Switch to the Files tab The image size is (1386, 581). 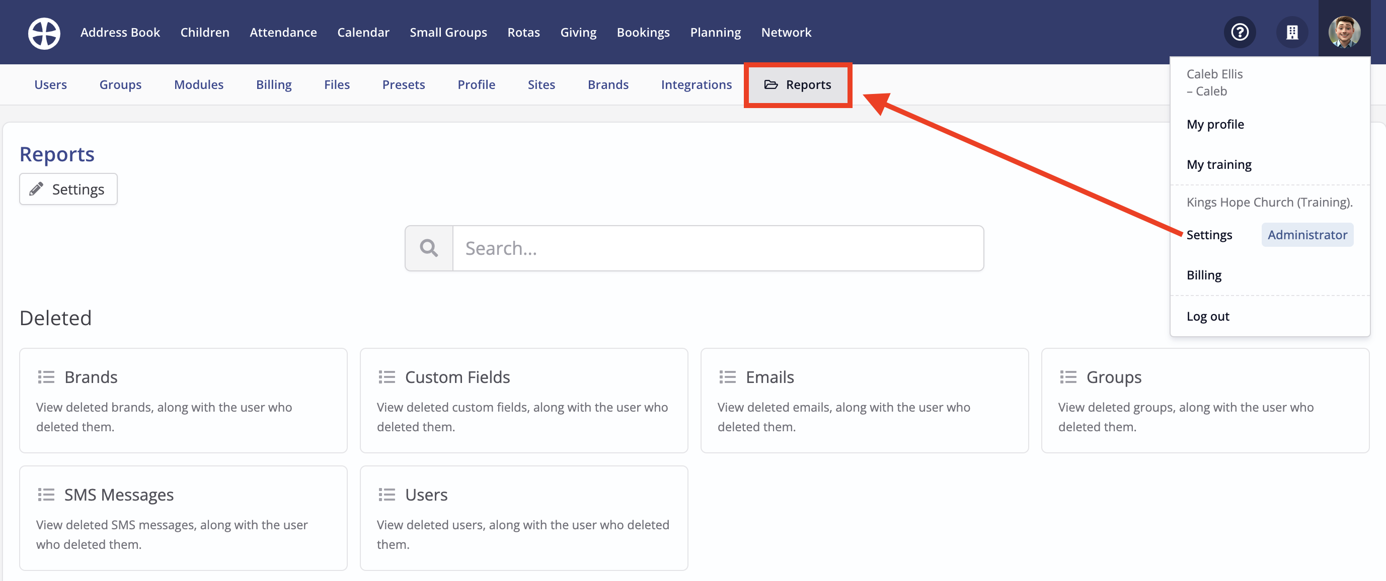click(x=337, y=84)
